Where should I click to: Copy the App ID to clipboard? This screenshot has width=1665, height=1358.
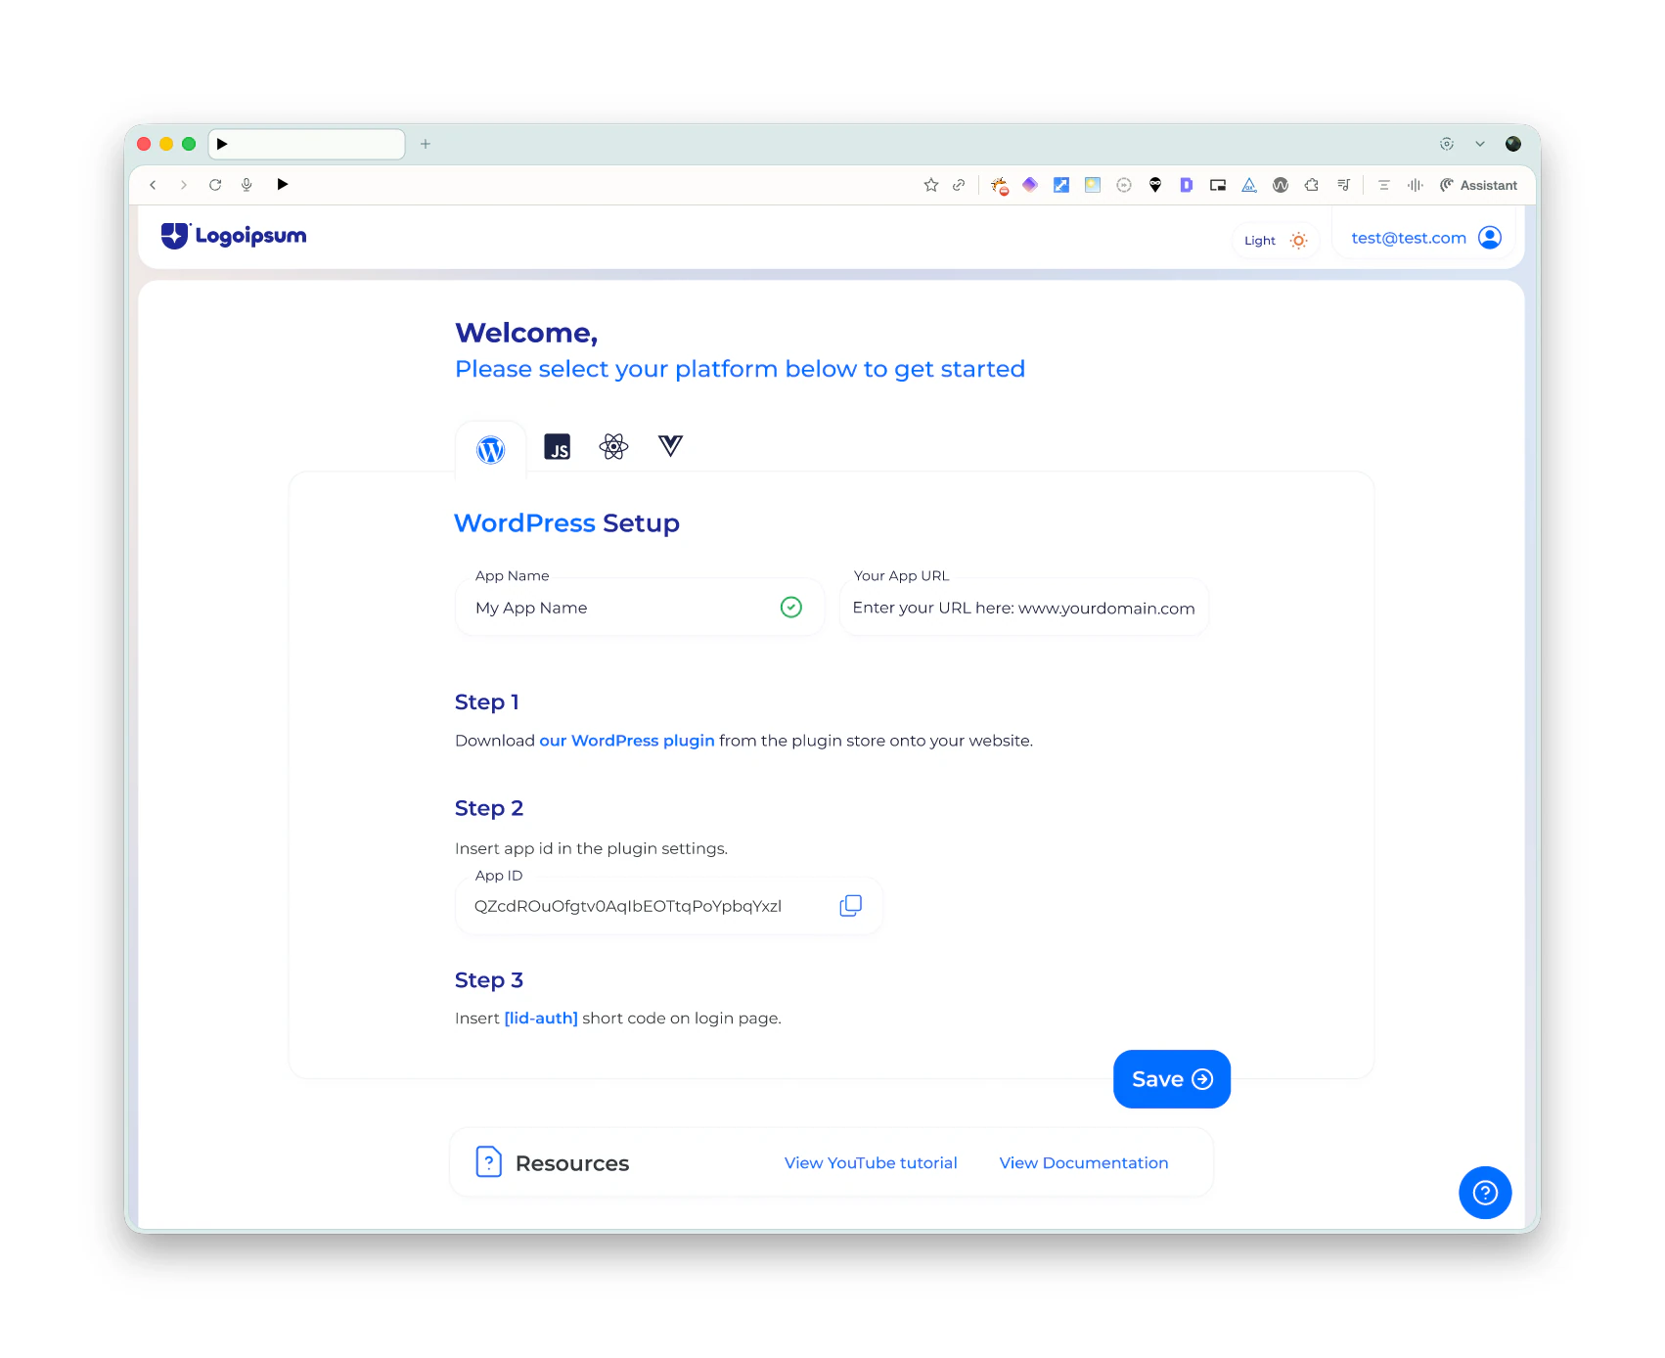coord(851,906)
